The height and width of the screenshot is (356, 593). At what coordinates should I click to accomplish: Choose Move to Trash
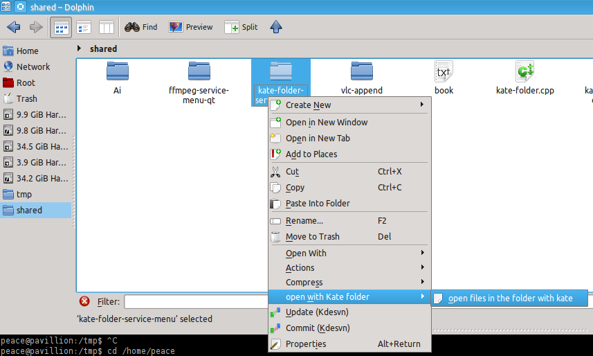[350, 237]
